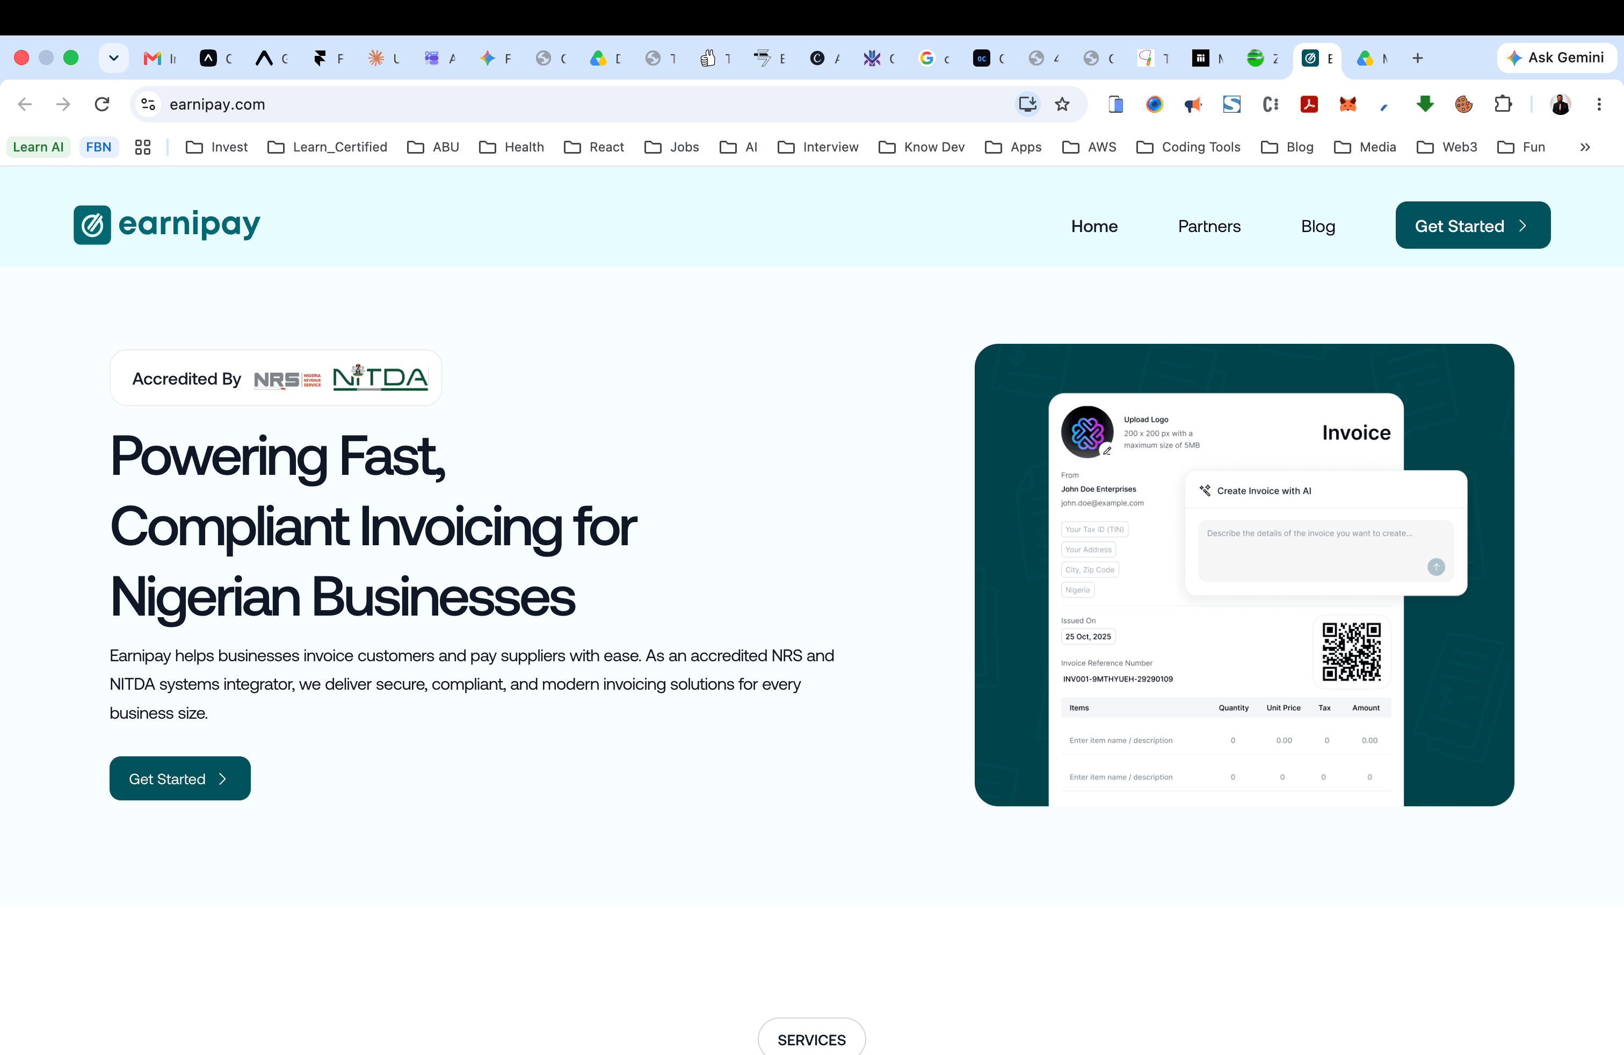
Task: Expand the Coding Tools bookmark folder
Action: pos(1188,147)
